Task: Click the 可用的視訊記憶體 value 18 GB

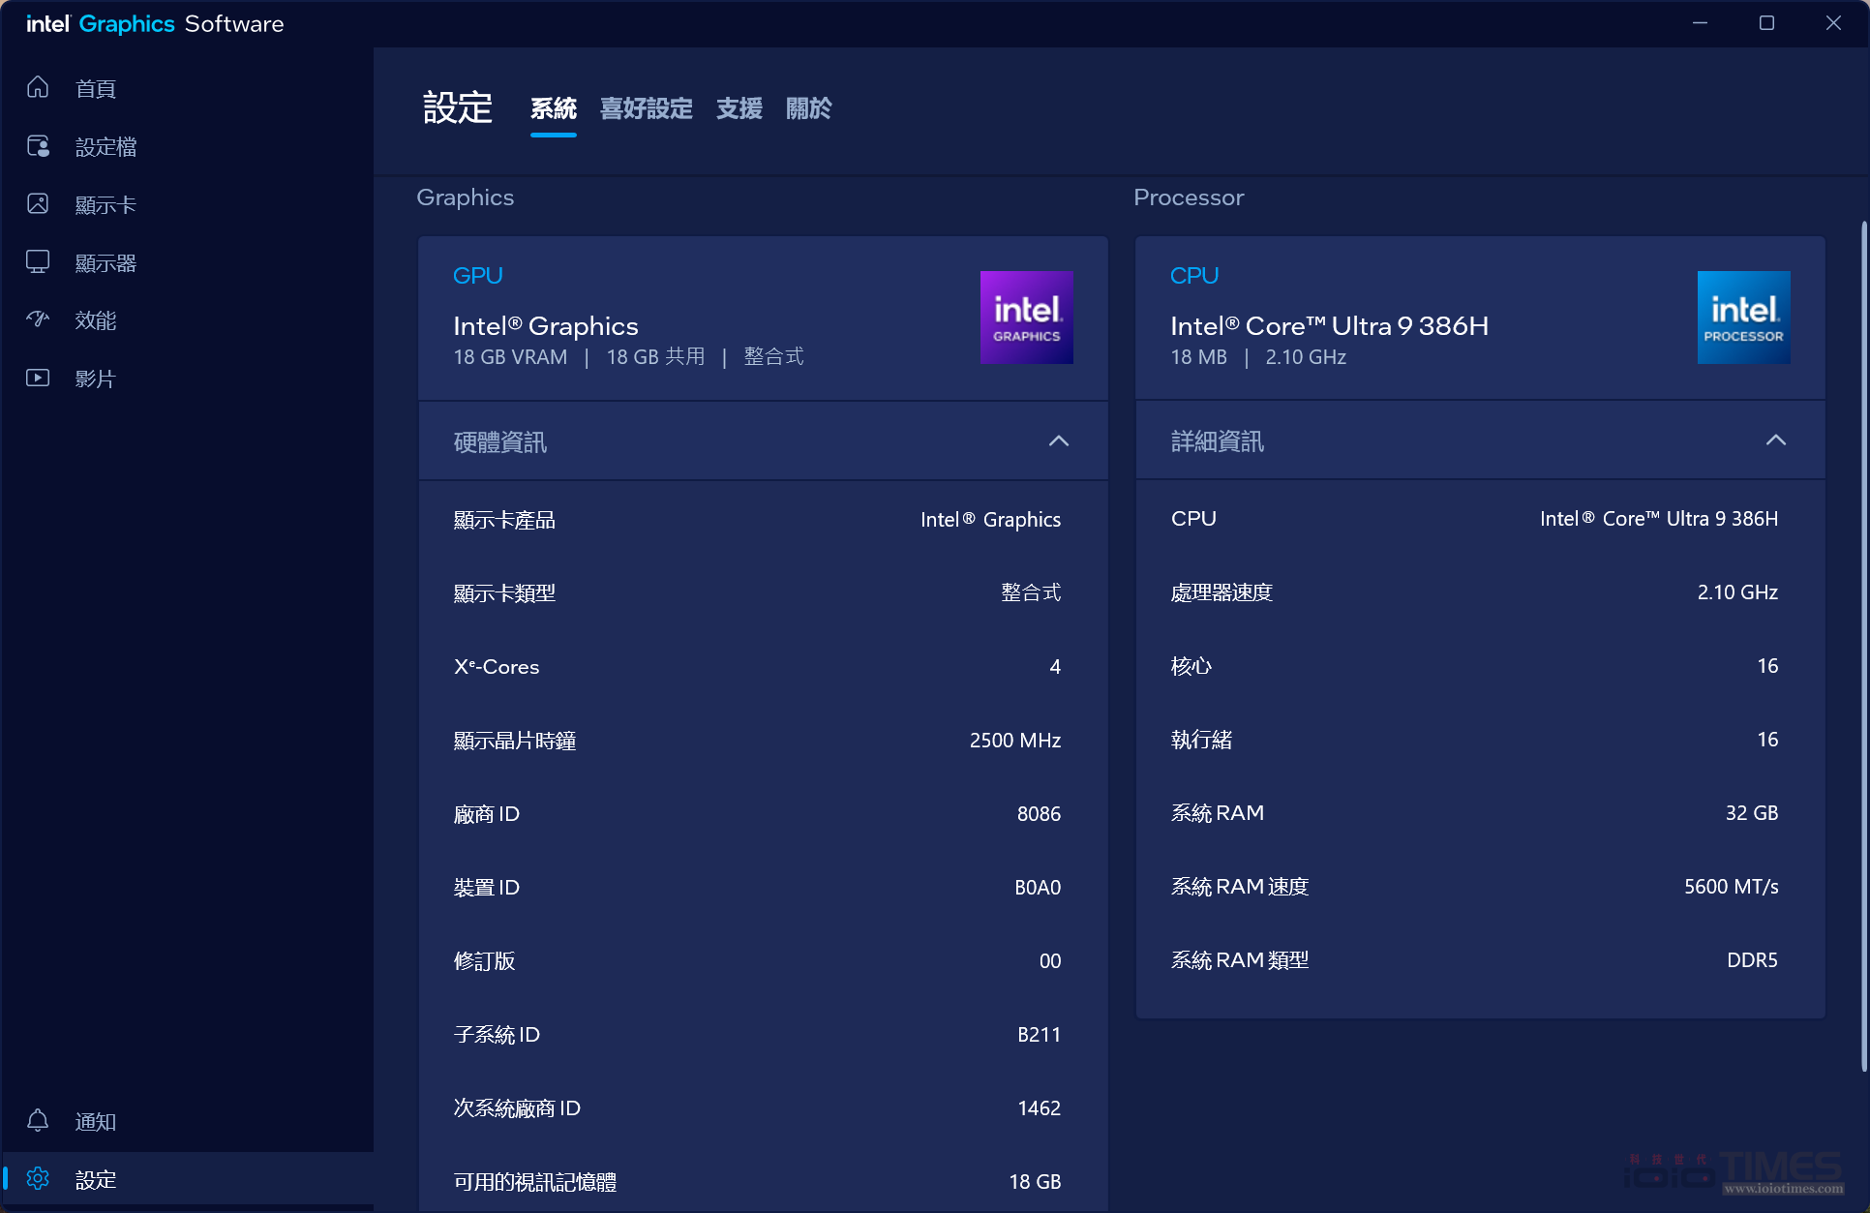Action: pyautogui.click(x=1035, y=1182)
